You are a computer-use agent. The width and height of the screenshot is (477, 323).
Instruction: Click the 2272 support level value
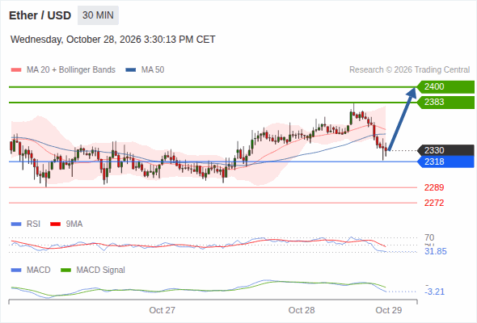click(x=434, y=203)
